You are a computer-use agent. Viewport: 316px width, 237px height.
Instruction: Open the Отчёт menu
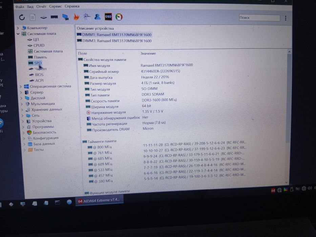pos(41,6)
